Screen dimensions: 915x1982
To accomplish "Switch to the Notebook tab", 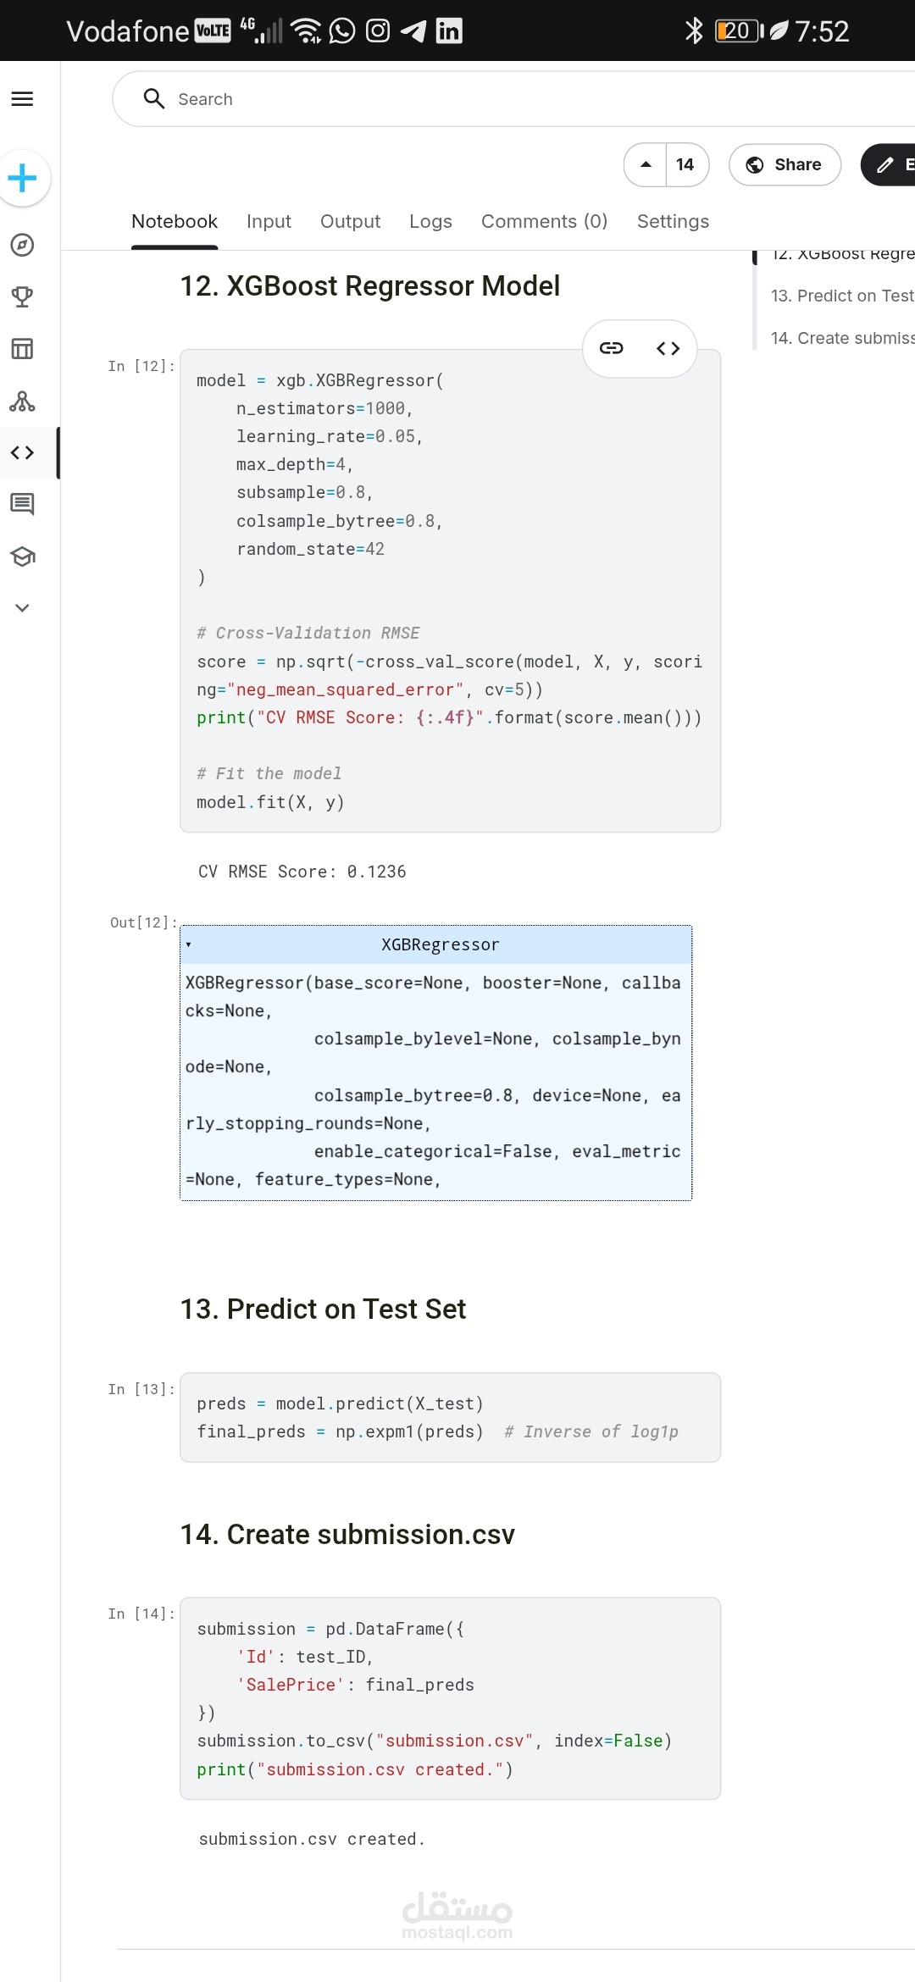I will click(175, 221).
